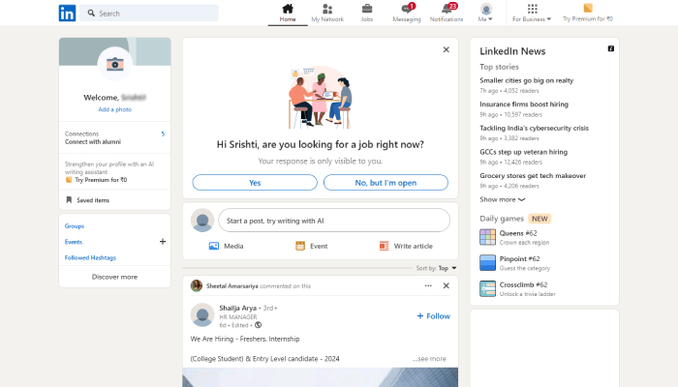
Task: Open the Home tab
Action: pos(288,13)
